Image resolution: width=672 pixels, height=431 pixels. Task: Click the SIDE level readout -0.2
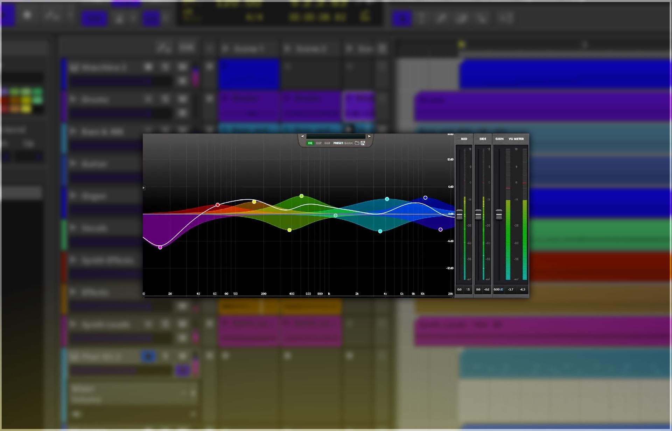[x=487, y=289]
